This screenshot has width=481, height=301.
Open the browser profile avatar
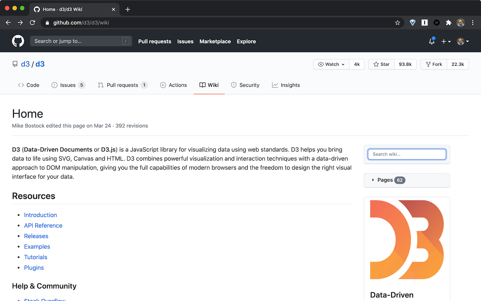tap(460, 23)
